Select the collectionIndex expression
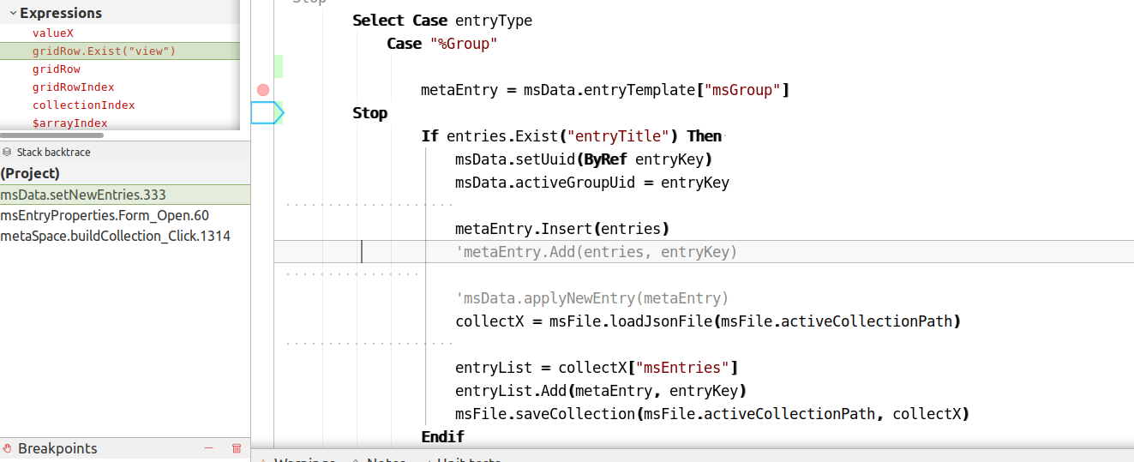Image resolution: width=1134 pixels, height=462 pixels. [x=83, y=105]
